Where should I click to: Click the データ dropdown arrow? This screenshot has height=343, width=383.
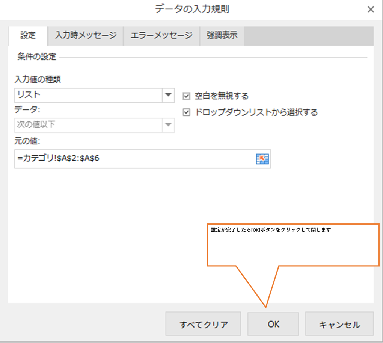tap(168, 125)
